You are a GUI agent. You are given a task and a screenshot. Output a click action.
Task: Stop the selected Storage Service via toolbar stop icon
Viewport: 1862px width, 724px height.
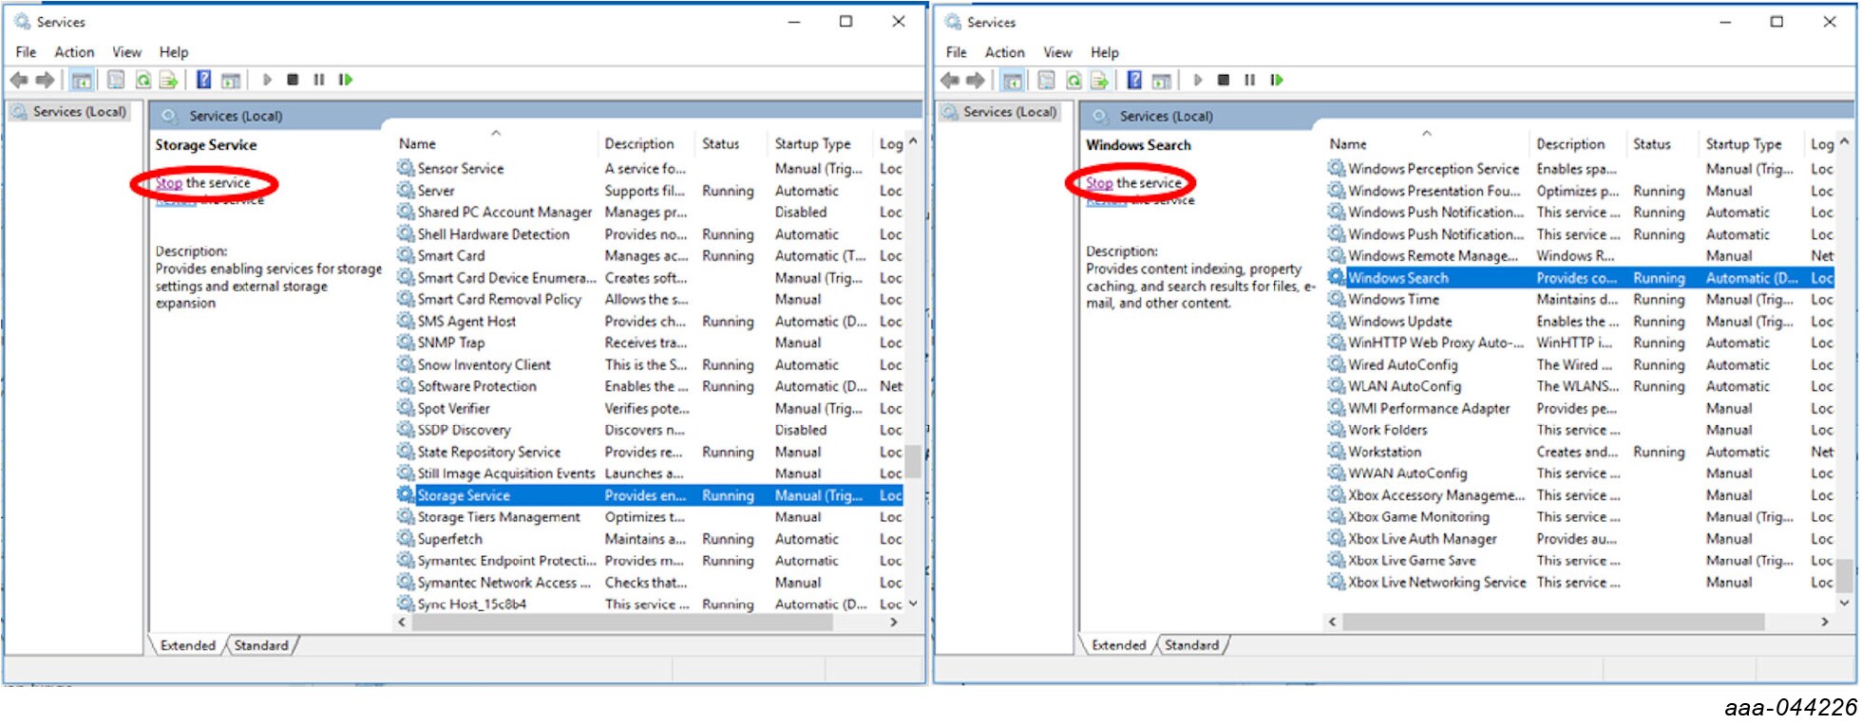(293, 80)
